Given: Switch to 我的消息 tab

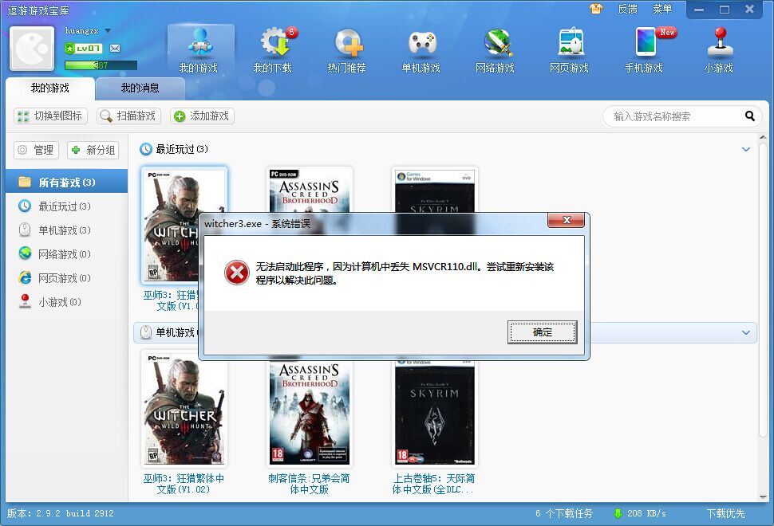Looking at the screenshot, I should pyautogui.click(x=140, y=88).
